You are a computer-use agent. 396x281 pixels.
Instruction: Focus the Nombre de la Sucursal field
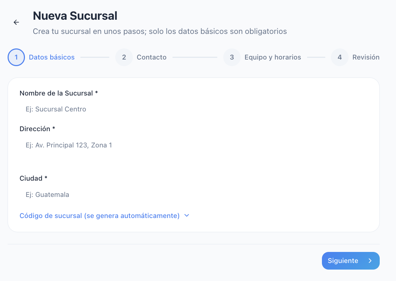coord(193,109)
